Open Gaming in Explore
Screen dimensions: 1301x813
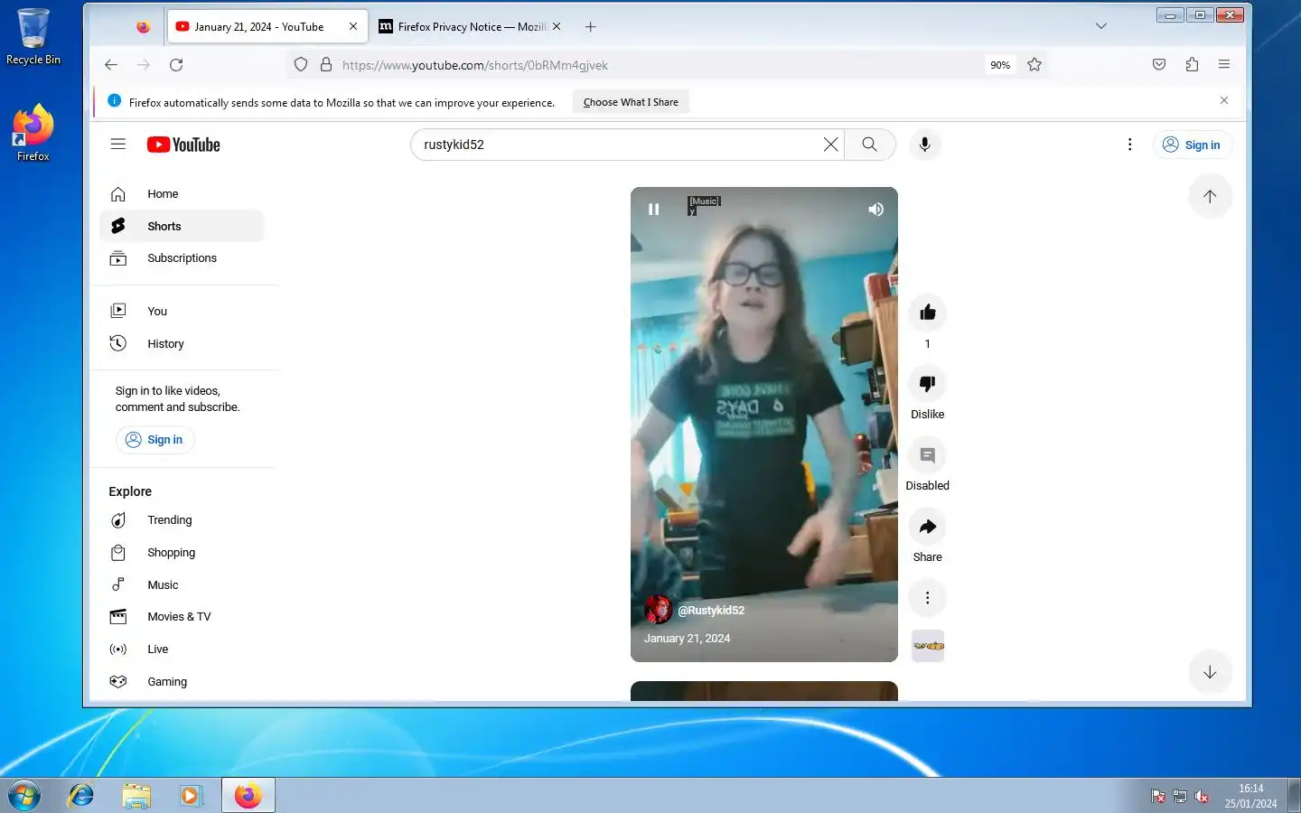pos(182,682)
